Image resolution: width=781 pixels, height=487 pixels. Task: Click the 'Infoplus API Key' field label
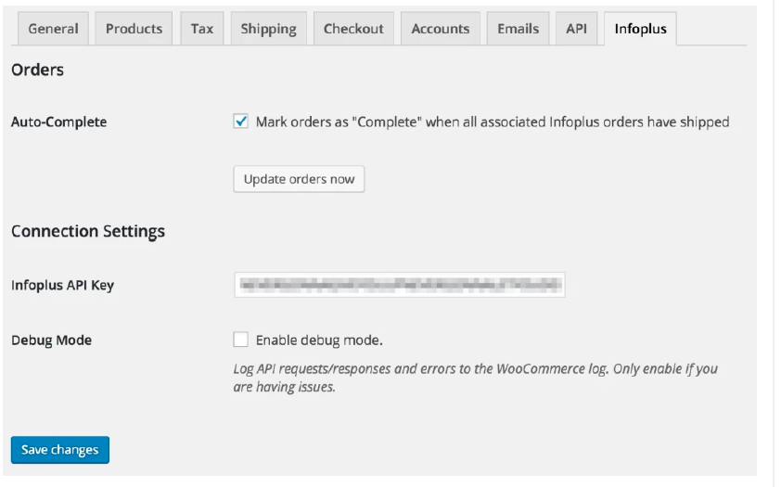pos(63,286)
